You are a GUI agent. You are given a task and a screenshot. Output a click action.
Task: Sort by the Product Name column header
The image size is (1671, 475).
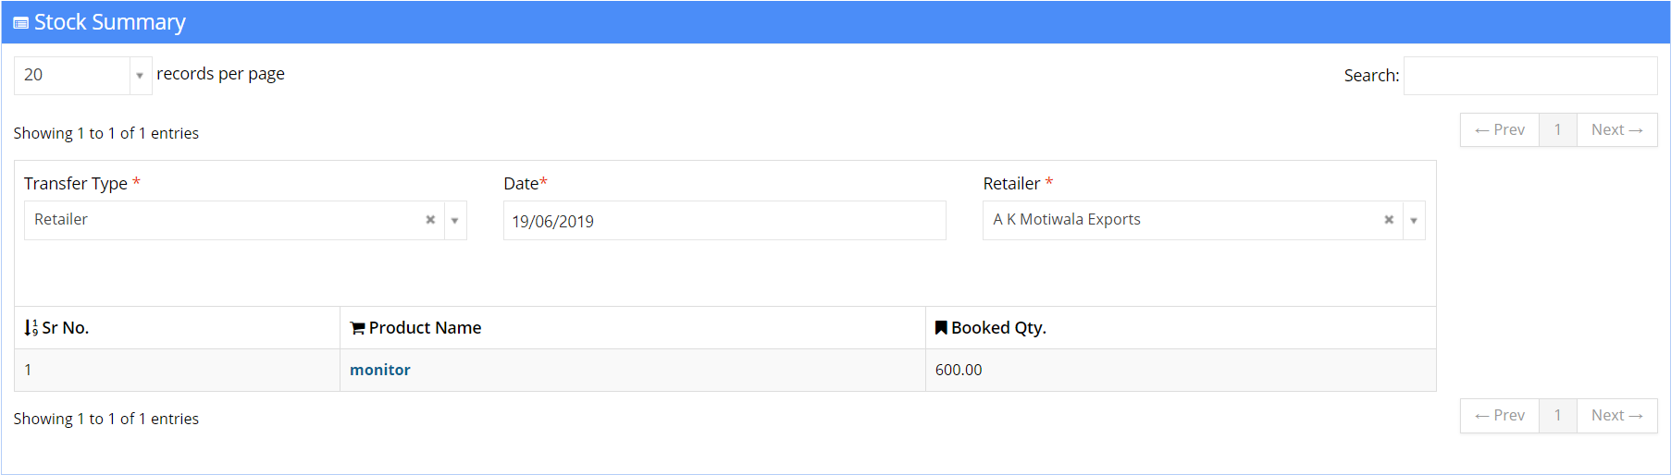426,328
